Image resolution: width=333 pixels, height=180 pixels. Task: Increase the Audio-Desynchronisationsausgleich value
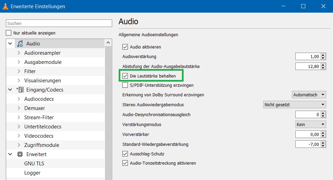point(323,113)
